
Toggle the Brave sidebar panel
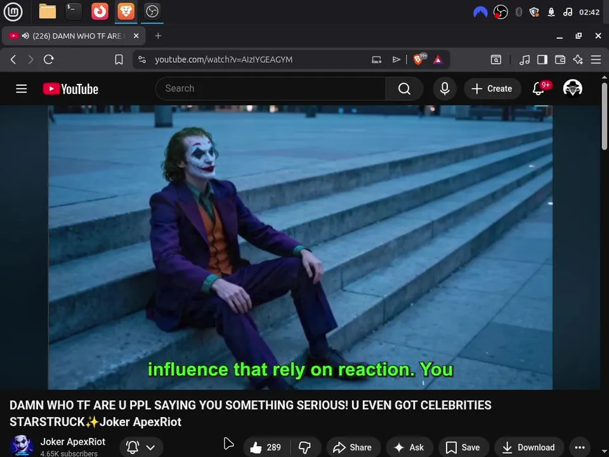pyautogui.click(x=542, y=60)
